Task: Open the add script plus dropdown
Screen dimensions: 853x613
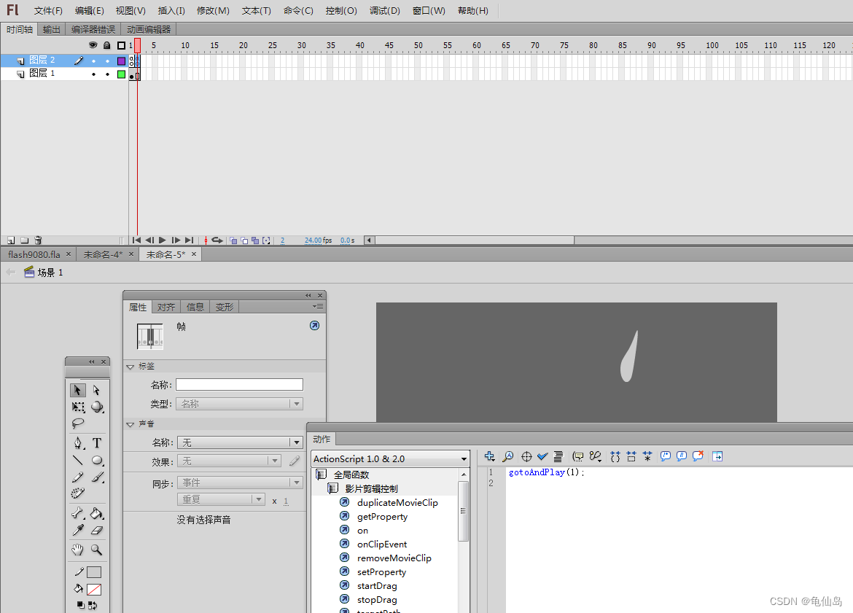Action: click(490, 456)
